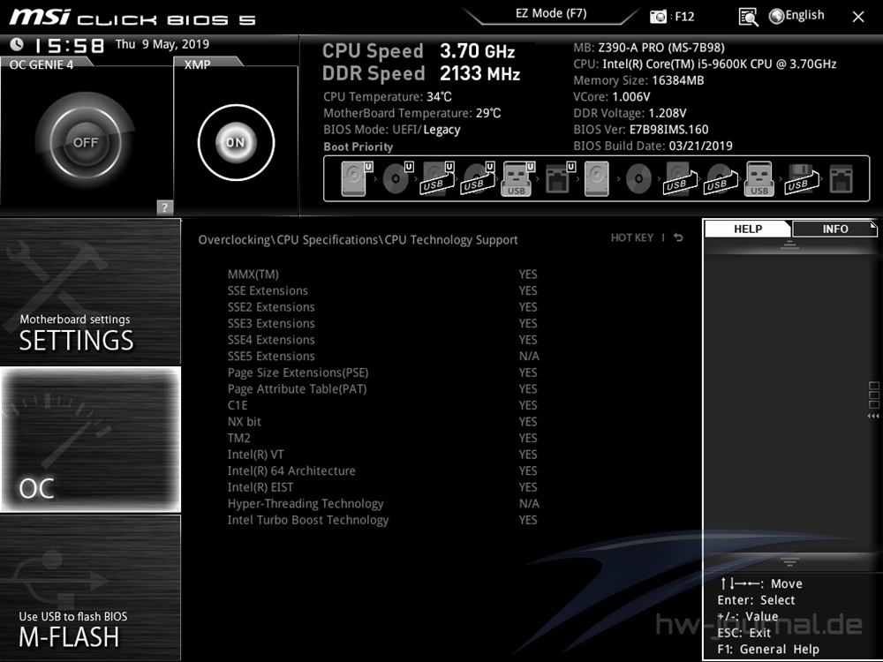The image size is (883, 662).
Task: Select the Intel(R) VT row
Action: click(383, 455)
